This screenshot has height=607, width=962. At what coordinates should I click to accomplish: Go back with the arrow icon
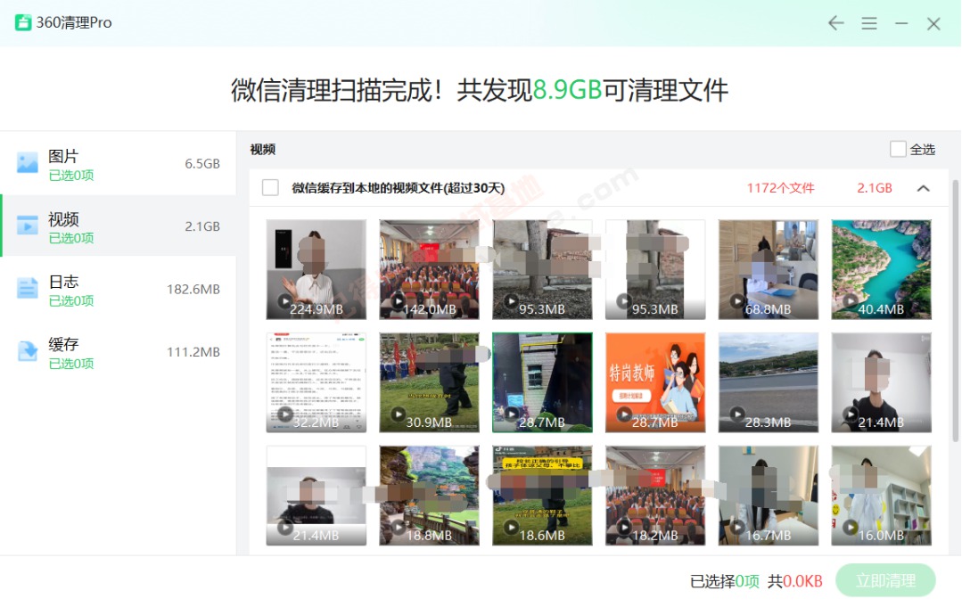point(835,23)
